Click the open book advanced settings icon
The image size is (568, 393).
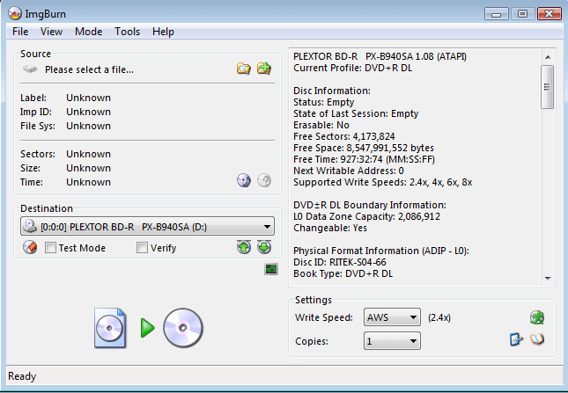[x=537, y=339]
